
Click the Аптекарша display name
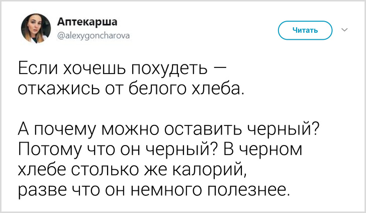[87, 21]
